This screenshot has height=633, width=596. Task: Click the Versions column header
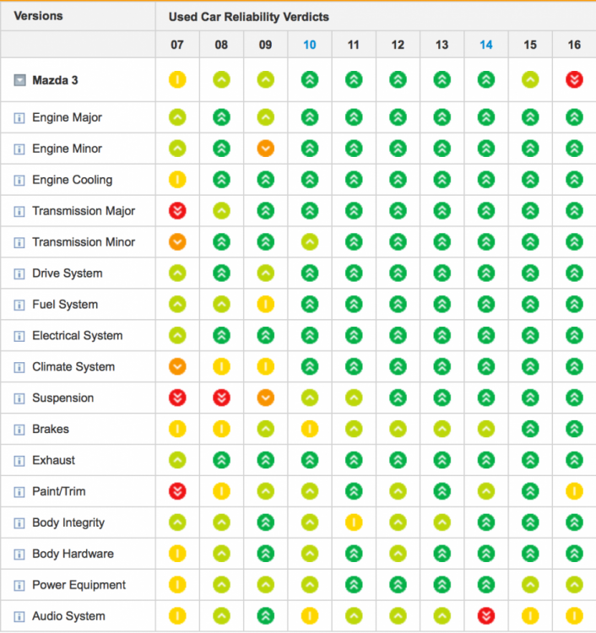coord(39,16)
